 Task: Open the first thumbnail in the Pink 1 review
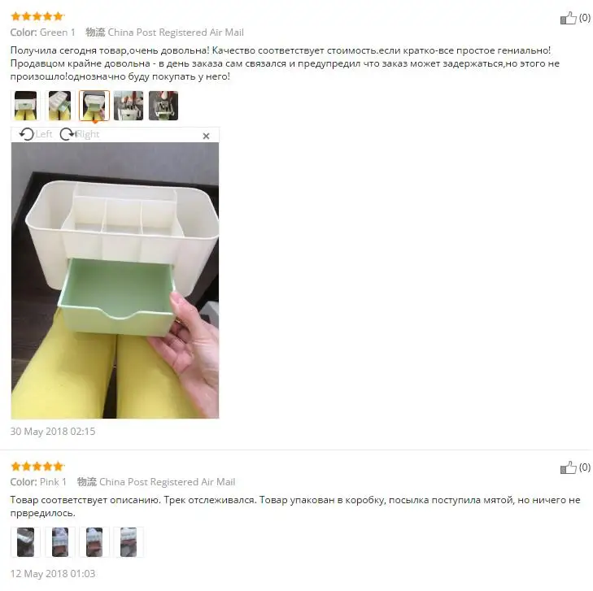(26, 542)
